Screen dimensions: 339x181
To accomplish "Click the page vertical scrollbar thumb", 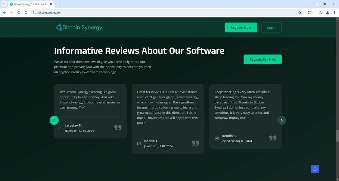I will pos(337,136).
